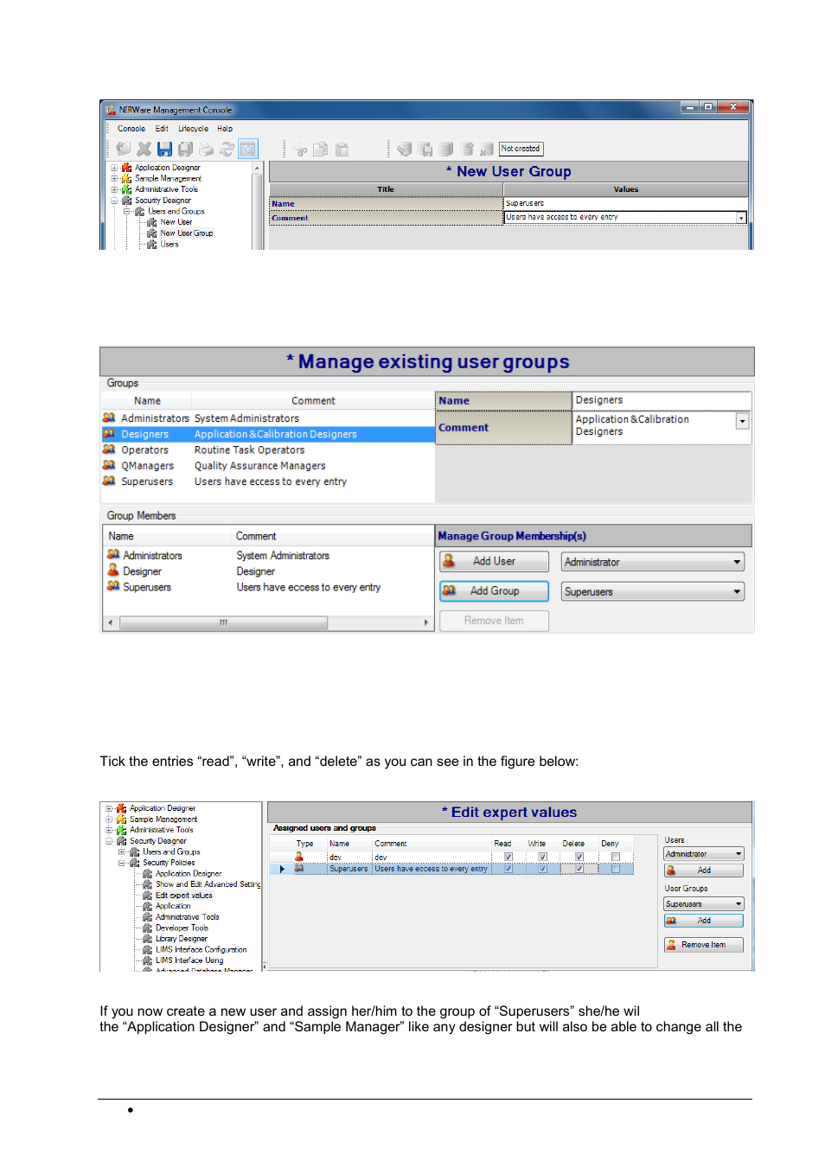
Task: Click the horizontal scrollbar thumb in Group Members
Action: (x=223, y=622)
